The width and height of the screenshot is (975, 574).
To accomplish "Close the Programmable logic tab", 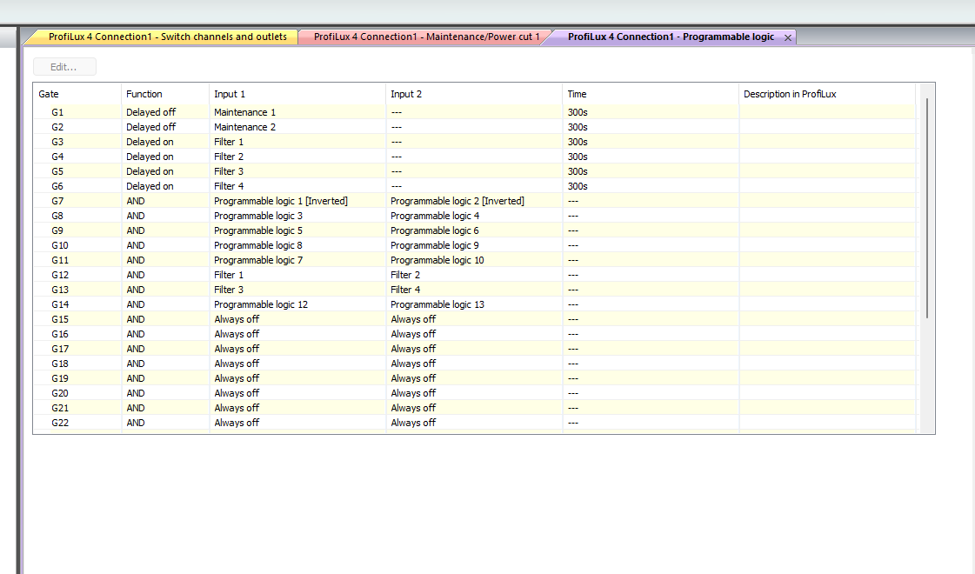I will point(787,37).
